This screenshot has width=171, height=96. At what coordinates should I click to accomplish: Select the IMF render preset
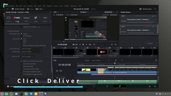coord(45,18)
